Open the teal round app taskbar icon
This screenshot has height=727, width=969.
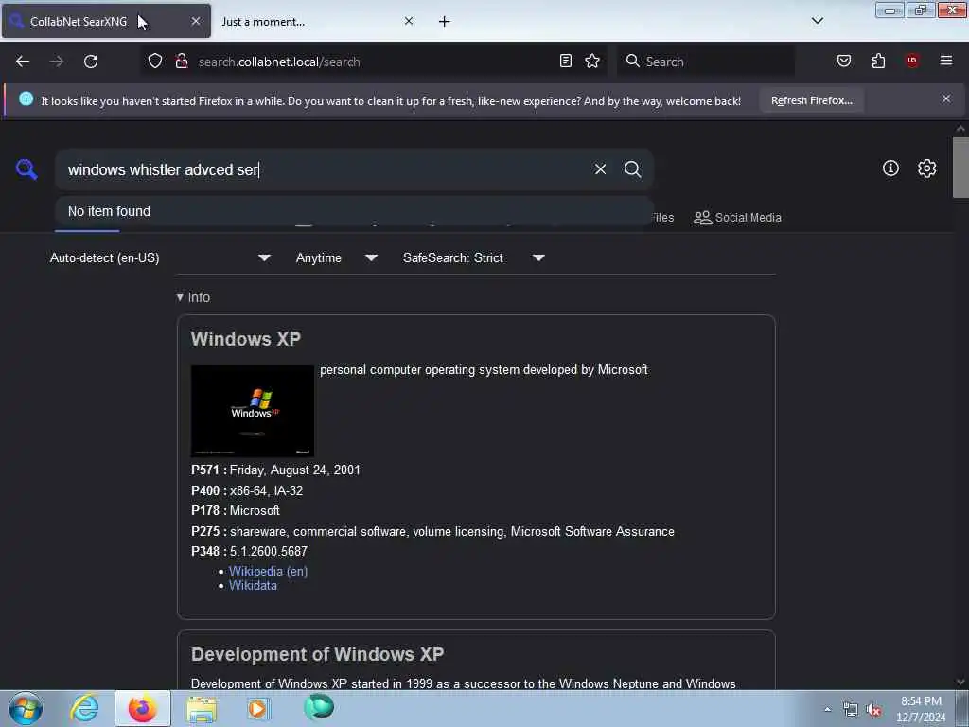point(319,707)
